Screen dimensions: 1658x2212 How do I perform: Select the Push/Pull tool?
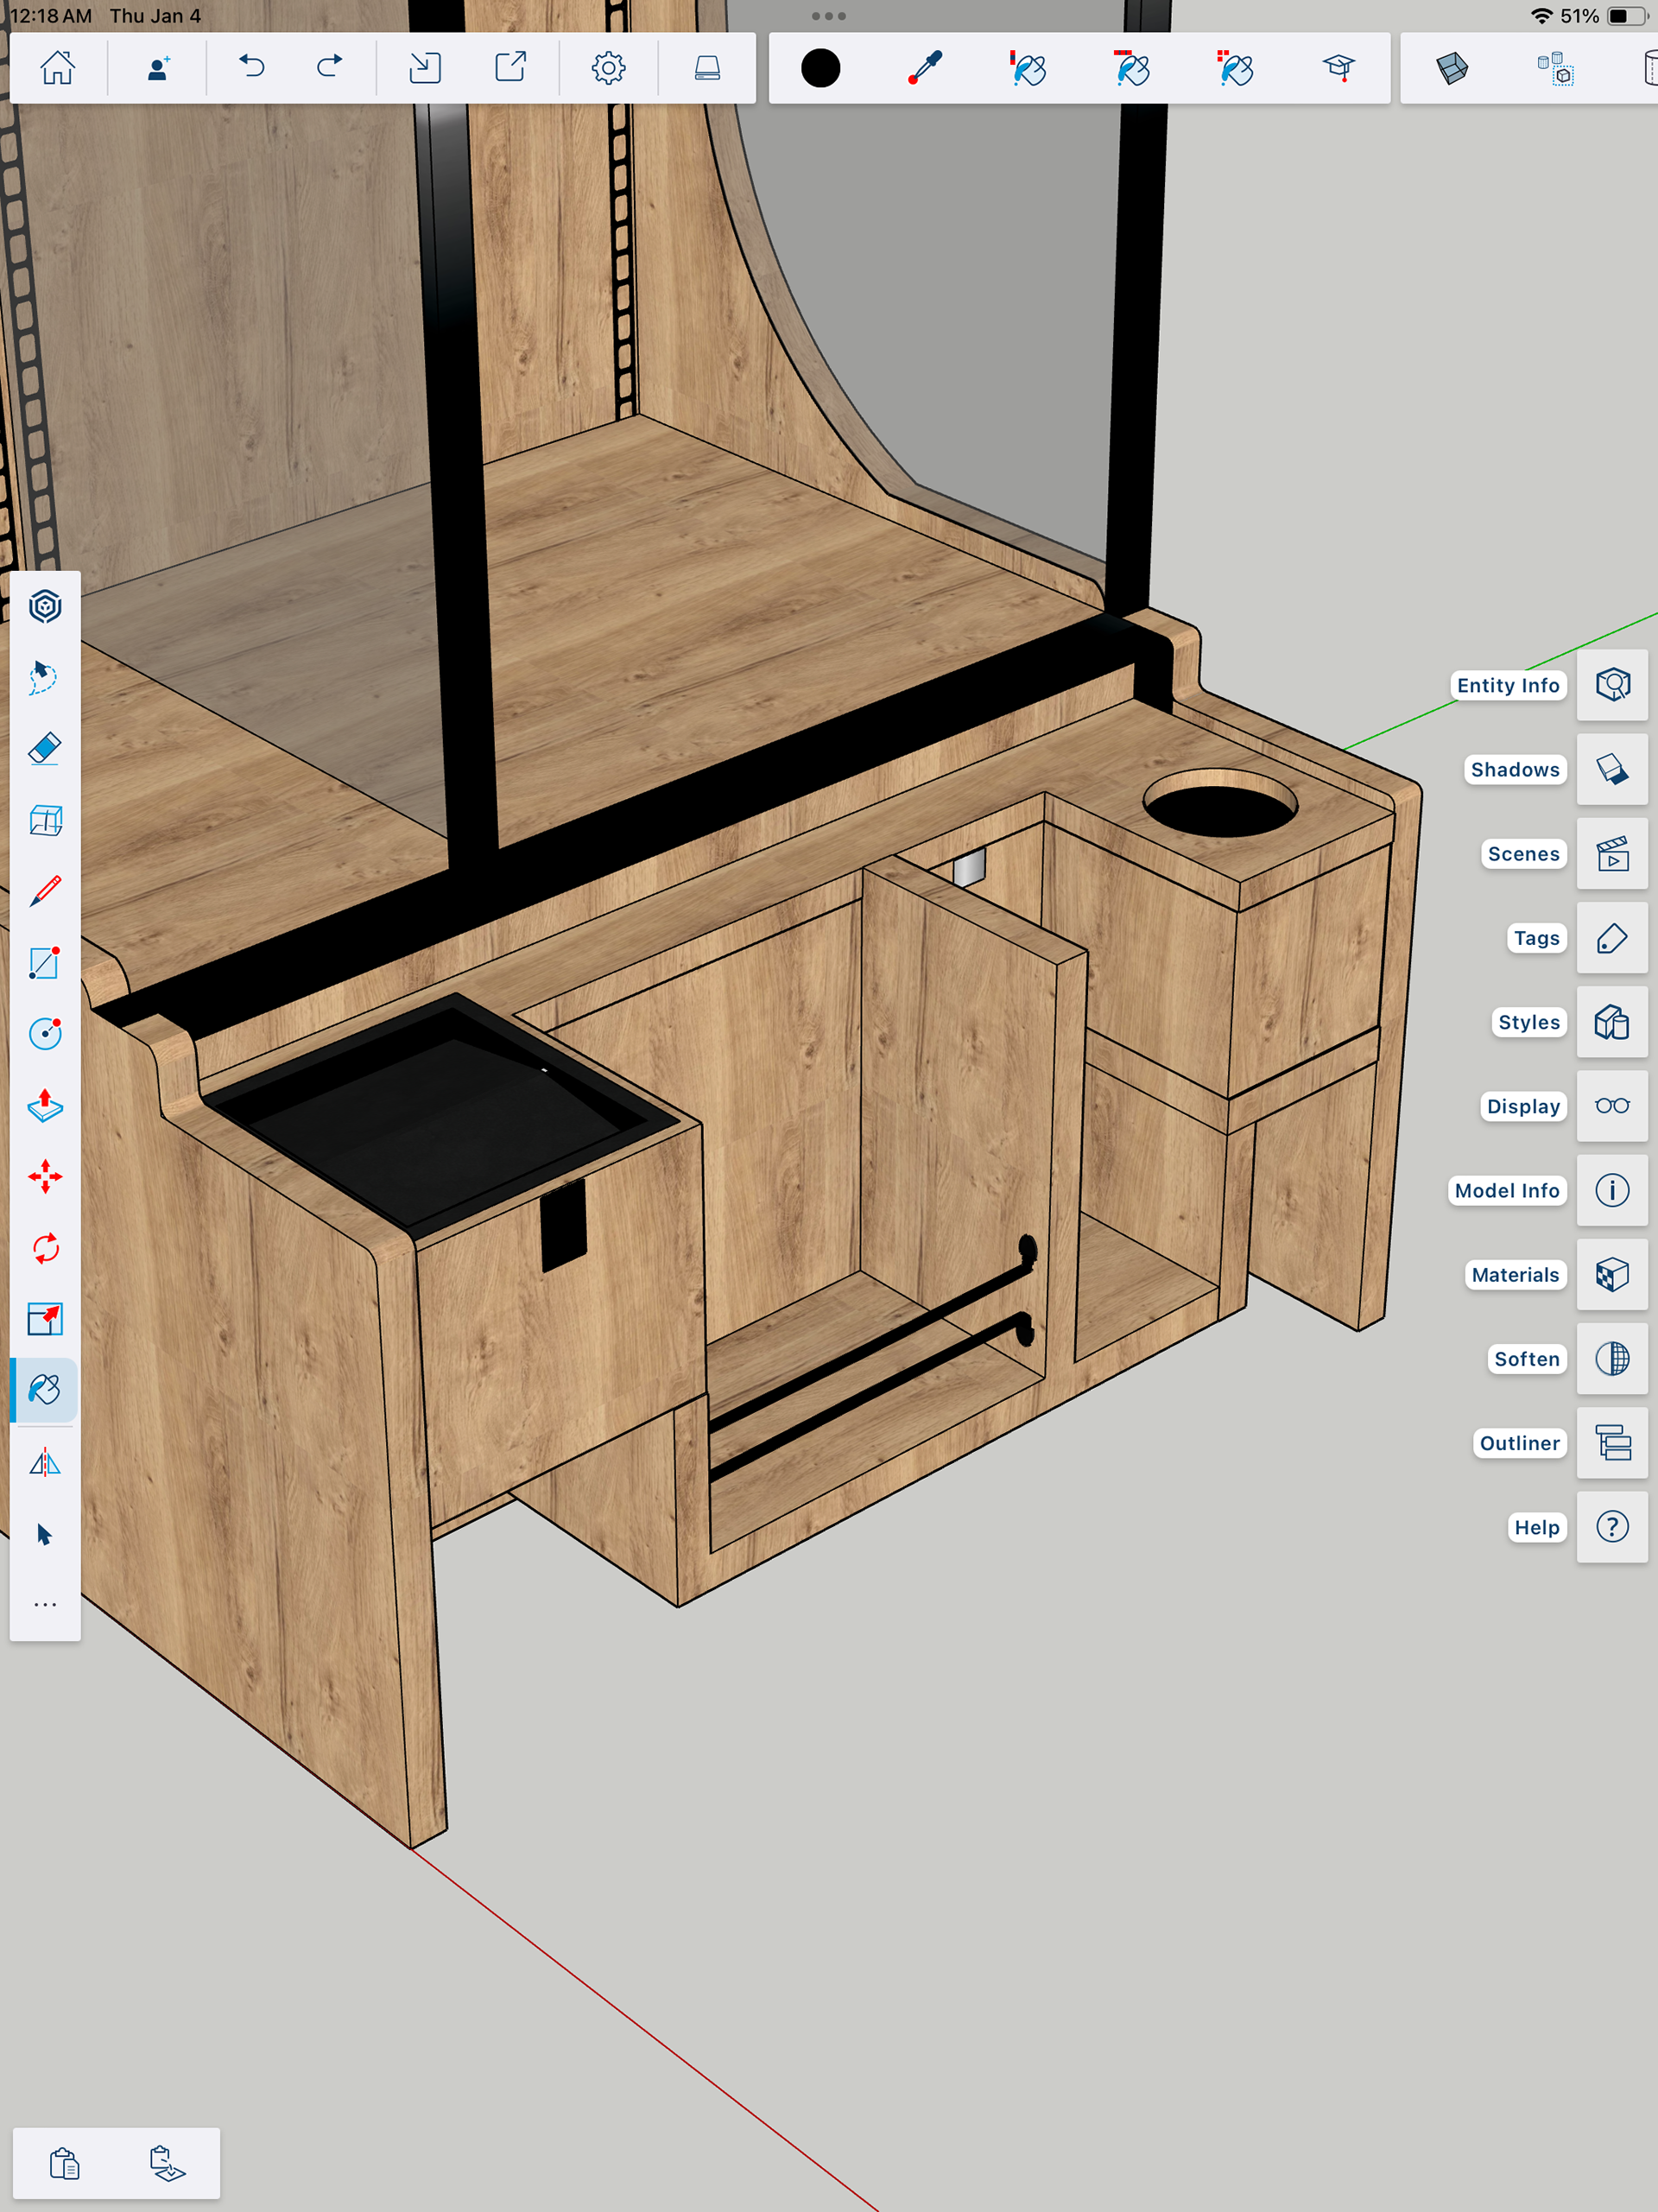point(45,1105)
